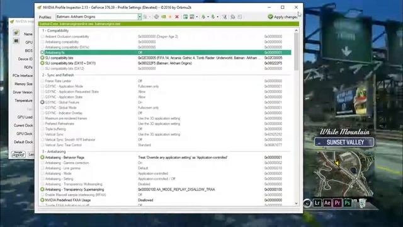
Task: Select the highlighted Antialiasing fix row
Action: [166, 52]
